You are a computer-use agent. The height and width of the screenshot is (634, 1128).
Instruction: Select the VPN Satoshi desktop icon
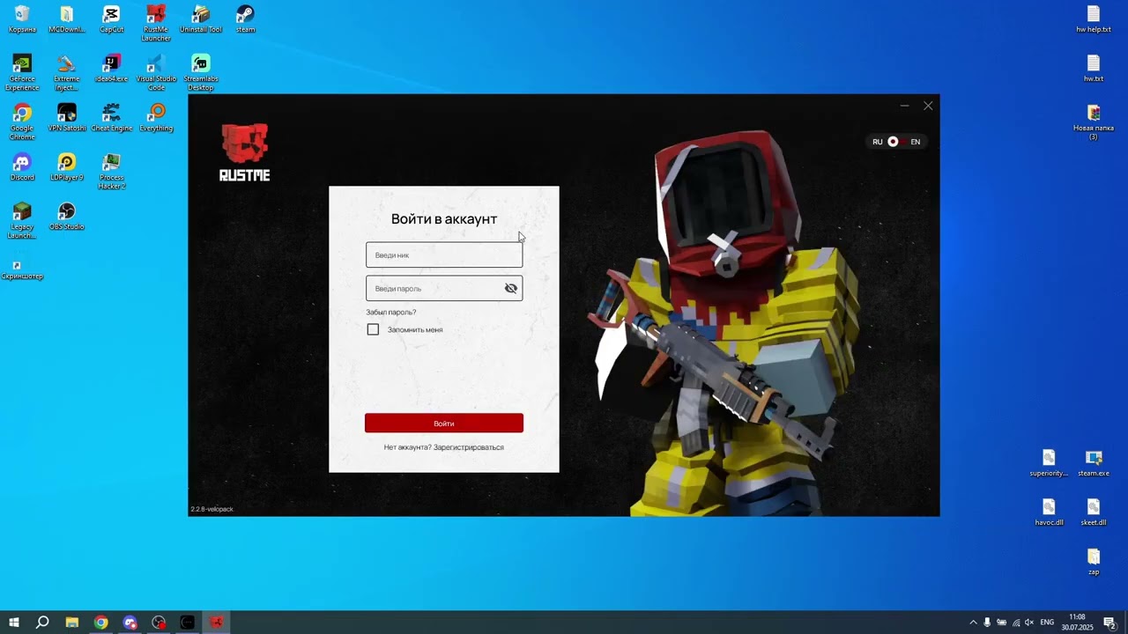coord(67,118)
